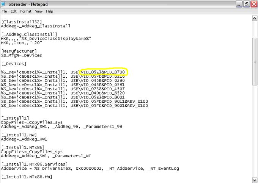The height and width of the screenshot is (183, 258).
Task: Click the [Manufacturer] section header line
Action: (19, 51)
